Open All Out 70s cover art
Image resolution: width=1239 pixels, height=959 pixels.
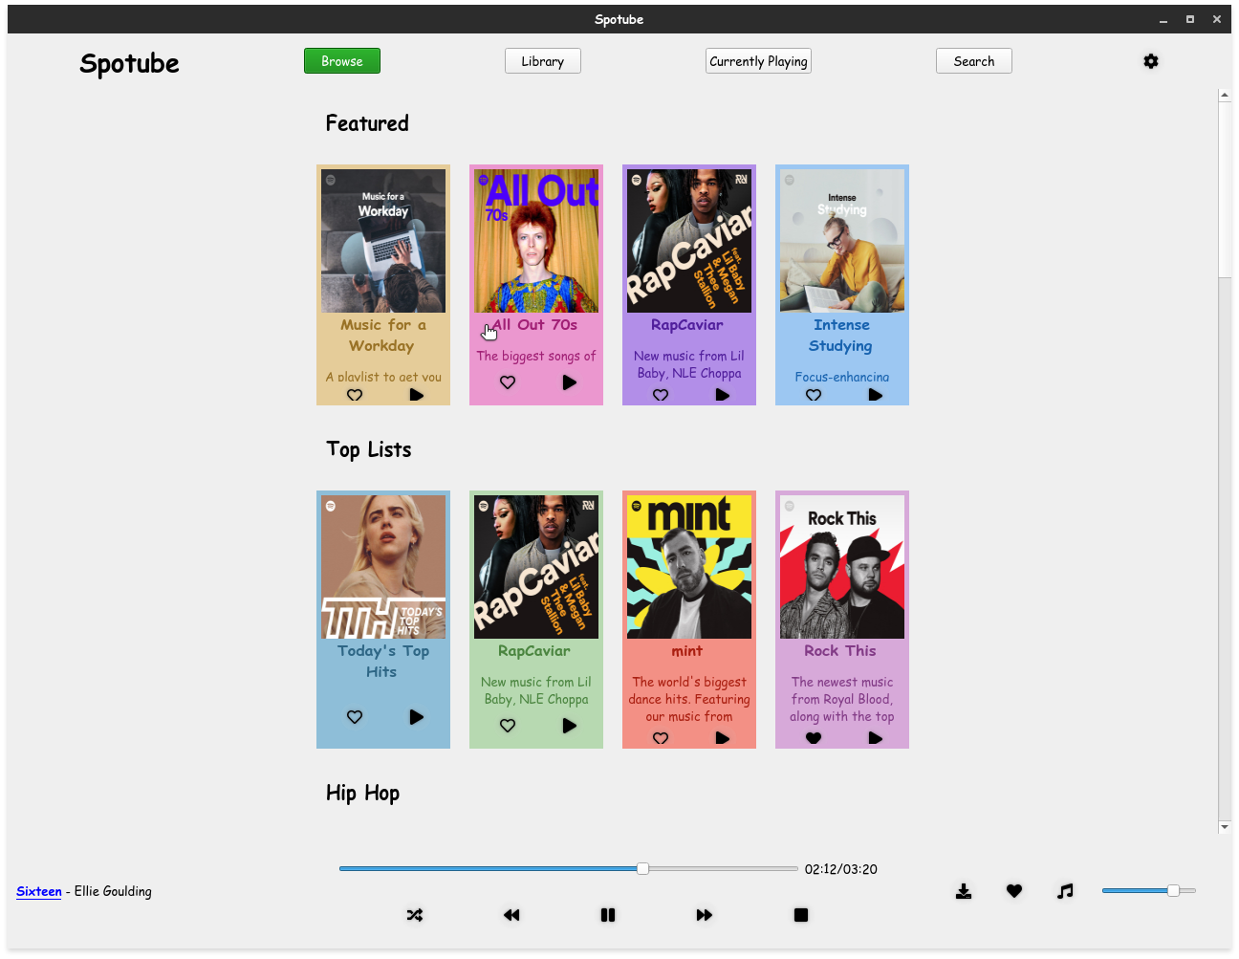click(x=536, y=241)
